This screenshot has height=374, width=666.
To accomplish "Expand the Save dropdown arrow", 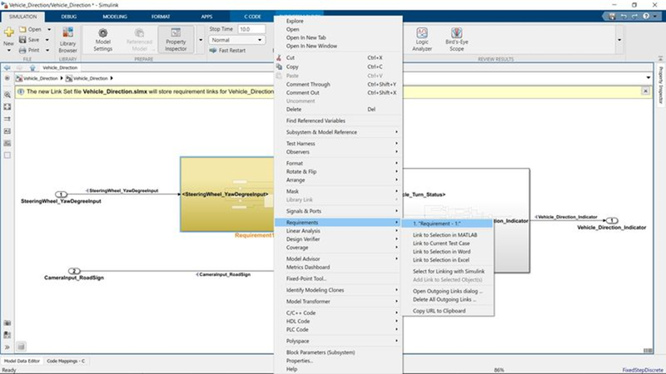I will [x=47, y=40].
